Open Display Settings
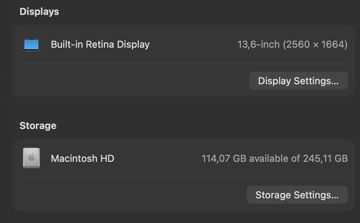Image resolution: width=360 pixels, height=223 pixels. [x=298, y=81]
